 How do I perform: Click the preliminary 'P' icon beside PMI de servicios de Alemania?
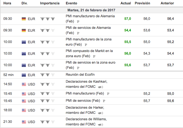(x=78, y=33)
